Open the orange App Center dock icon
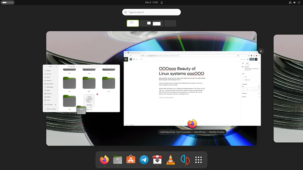This screenshot has height=170, width=303. (x=131, y=159)
